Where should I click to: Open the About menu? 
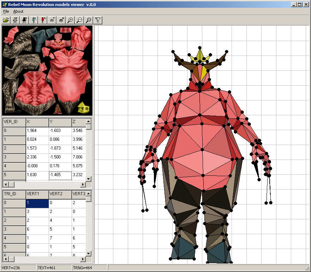(18, 11)
